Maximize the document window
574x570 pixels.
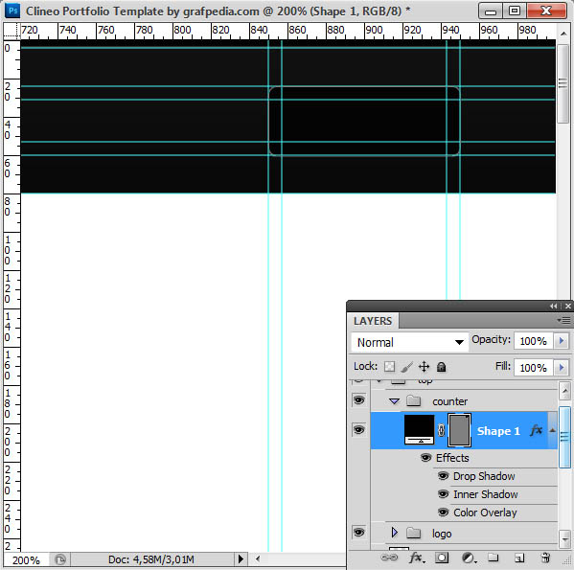click(x=515, y=11)
